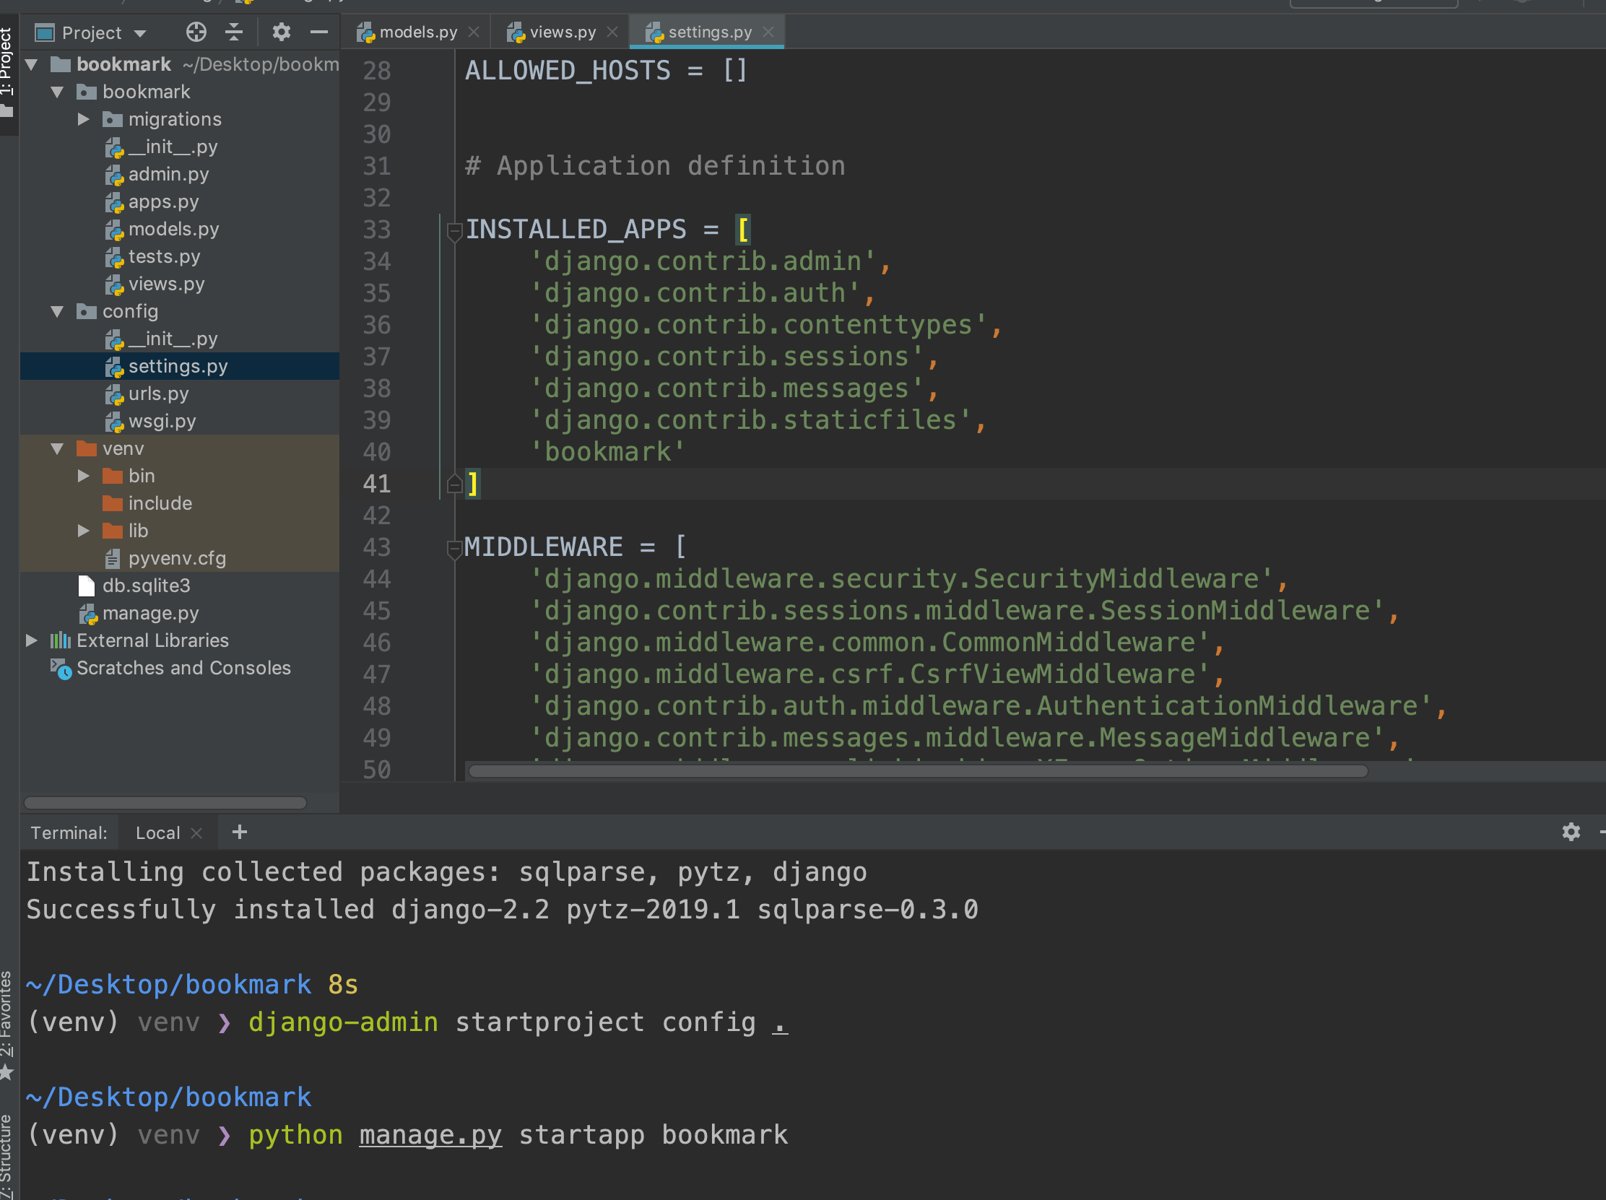Expand the bin folder
Screen dimensions: 1606x1200
[x=84, y=477]
